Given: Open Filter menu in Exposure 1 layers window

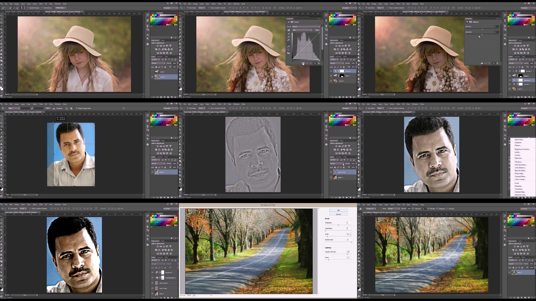Looking at the screenshot, I should click(41, 205).
